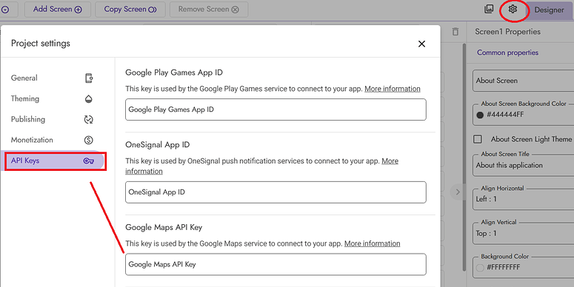Open the Background Color #FFFFFFFF swatch
The width and height of the screenshot is (574, 287).
coord(480,268)
